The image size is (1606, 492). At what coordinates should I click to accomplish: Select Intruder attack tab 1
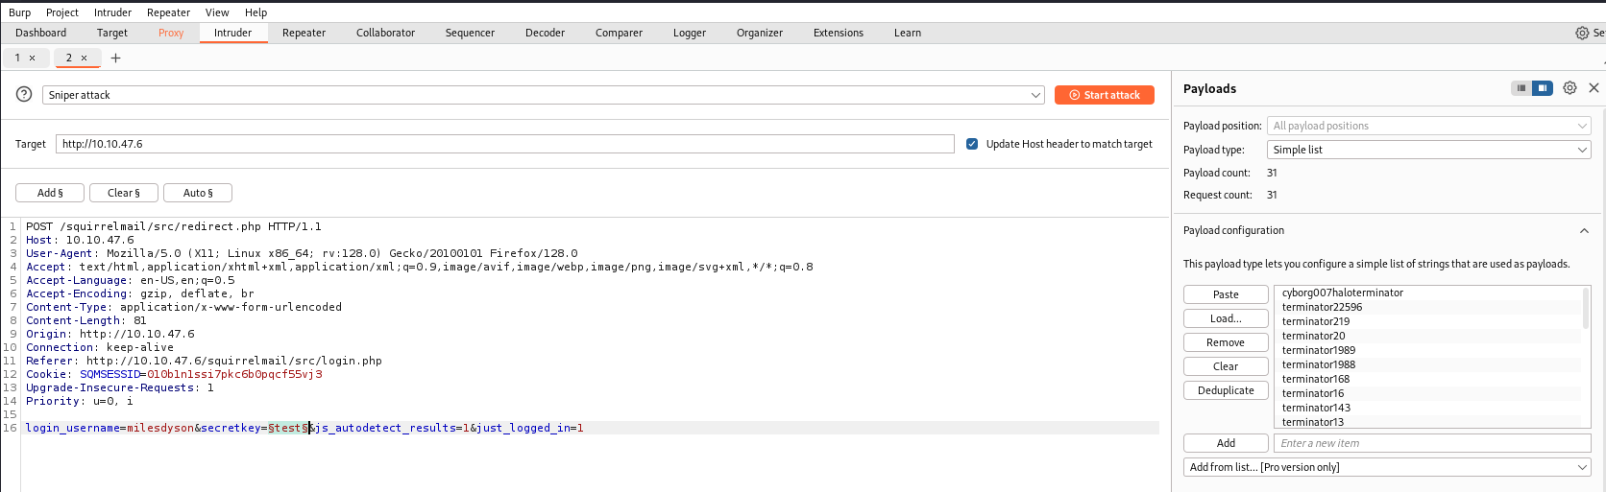point(17,58)
